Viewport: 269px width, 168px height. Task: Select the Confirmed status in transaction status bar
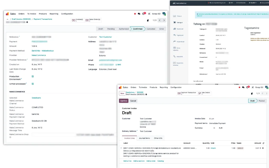click(x=138, y=29)
